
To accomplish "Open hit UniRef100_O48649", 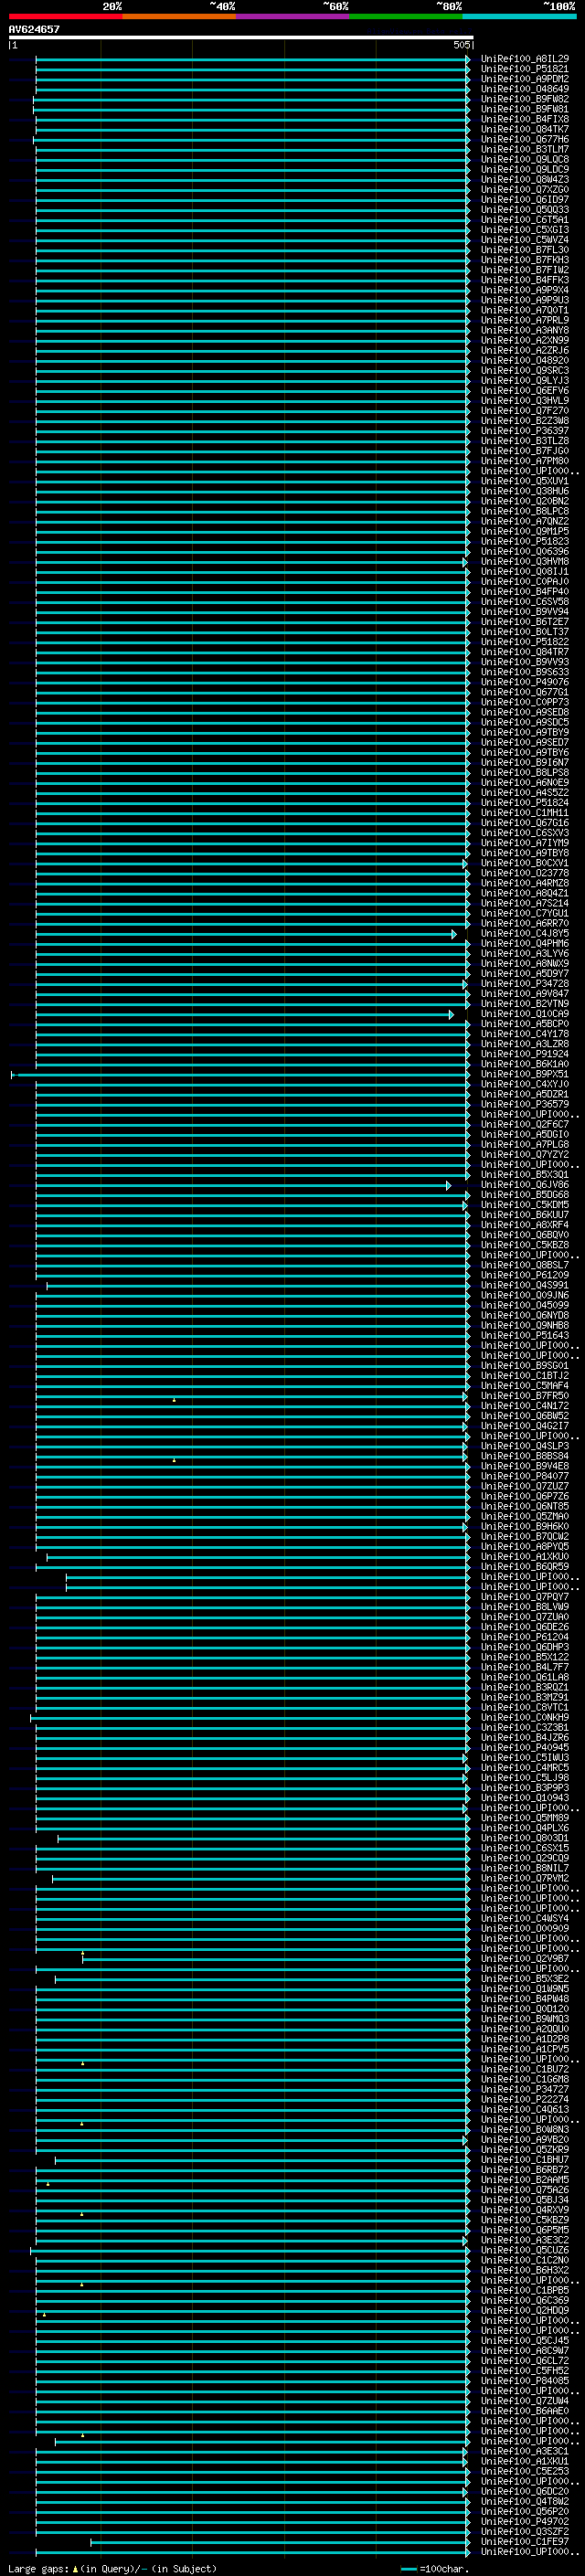I will 525,89.
